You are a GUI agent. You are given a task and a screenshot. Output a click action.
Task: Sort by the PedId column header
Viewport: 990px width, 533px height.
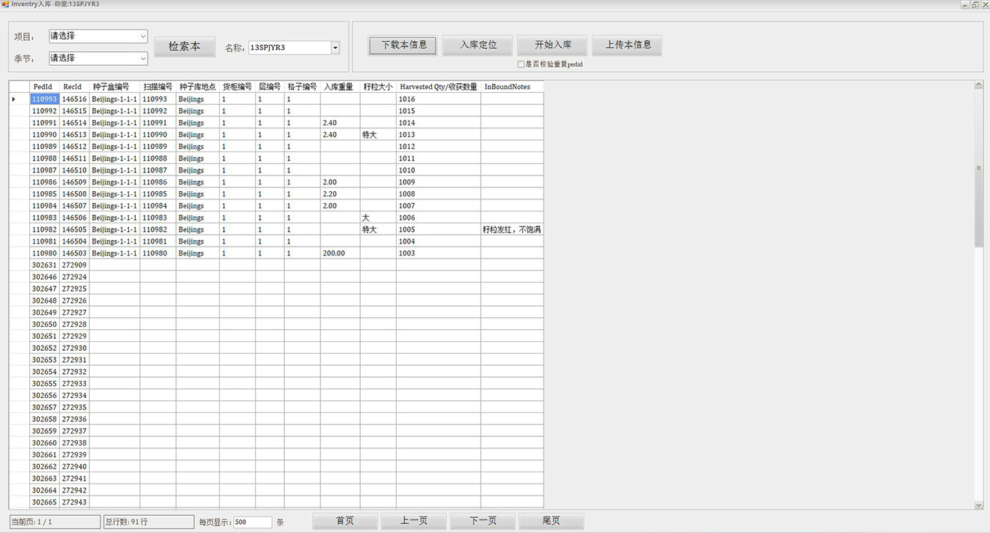coord(44,87)
